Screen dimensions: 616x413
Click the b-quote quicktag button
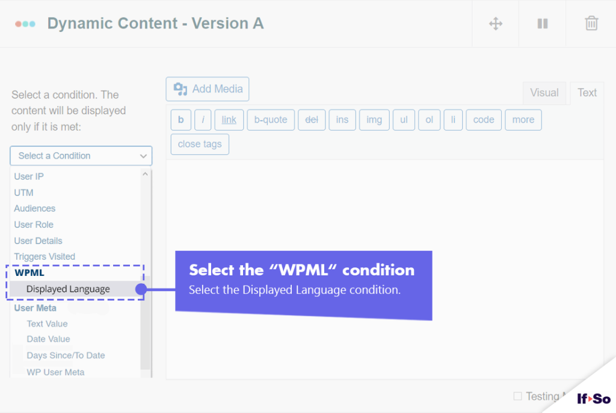[271, 120]
